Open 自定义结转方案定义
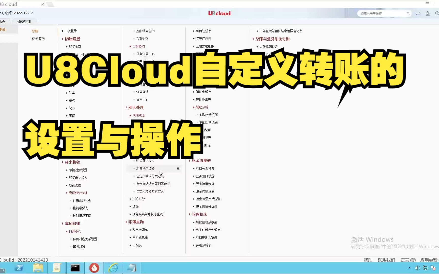This screenshot has width=439, height=274. (150, 191)
